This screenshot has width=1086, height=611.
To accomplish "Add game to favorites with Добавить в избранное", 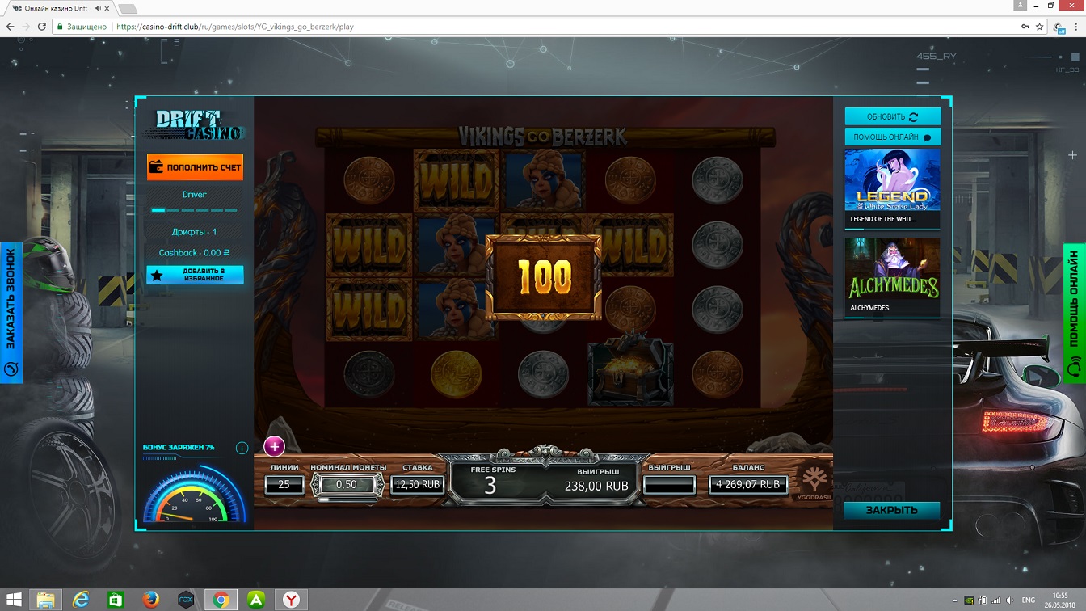I will click(x=195, y=275).
